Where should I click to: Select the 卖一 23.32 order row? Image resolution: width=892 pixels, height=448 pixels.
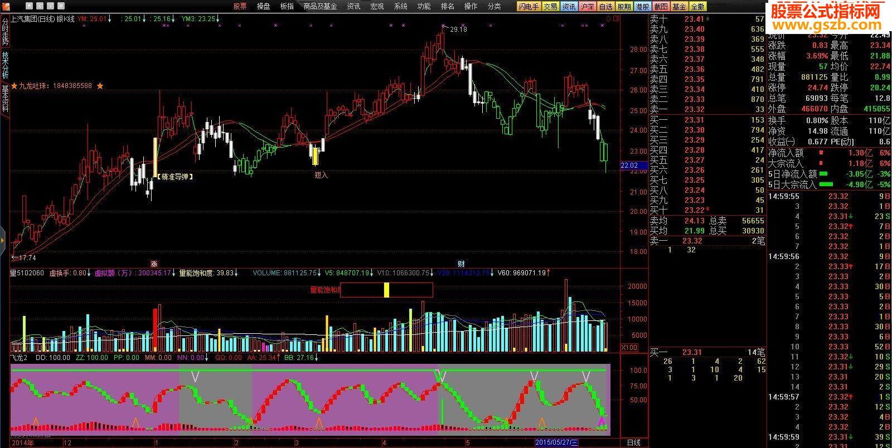(x=707, y=109)
